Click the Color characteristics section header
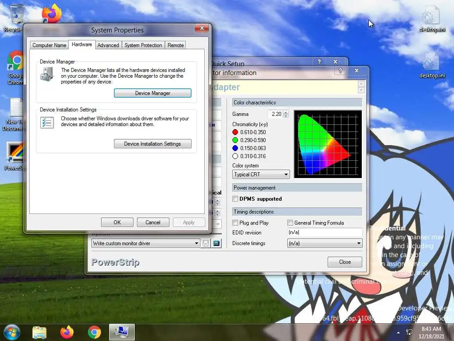This screenshot has height=341, width=454. click(x=297, y=103)
